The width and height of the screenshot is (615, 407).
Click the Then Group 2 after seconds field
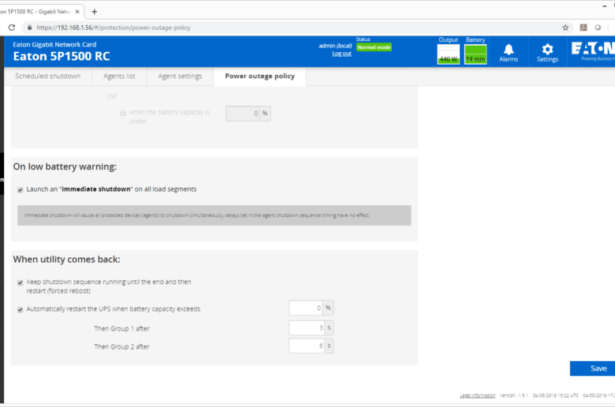[307, 345]
